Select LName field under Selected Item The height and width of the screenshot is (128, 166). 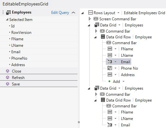[x=17, y=45]
